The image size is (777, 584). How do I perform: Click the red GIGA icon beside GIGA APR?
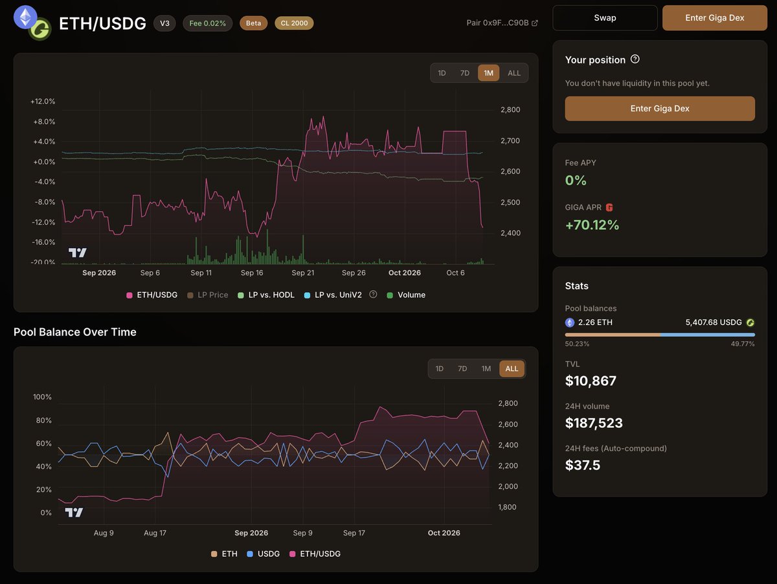pyautogui.click(x=609, y=207)
